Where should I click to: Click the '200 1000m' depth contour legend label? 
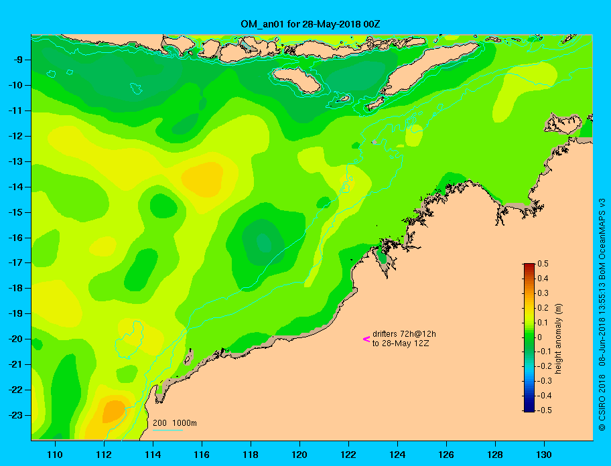point(175,423)
